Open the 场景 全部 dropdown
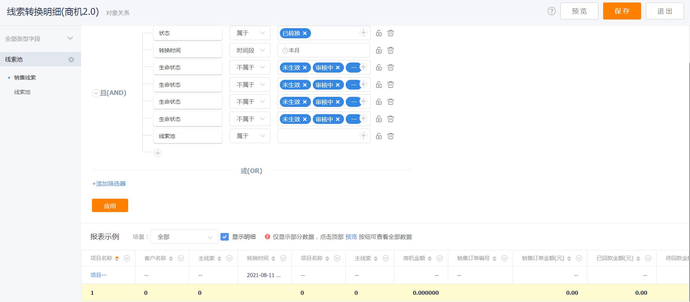The height and width of the screenshot is (302, 690). pyautogui.click(x=184, y=237)
